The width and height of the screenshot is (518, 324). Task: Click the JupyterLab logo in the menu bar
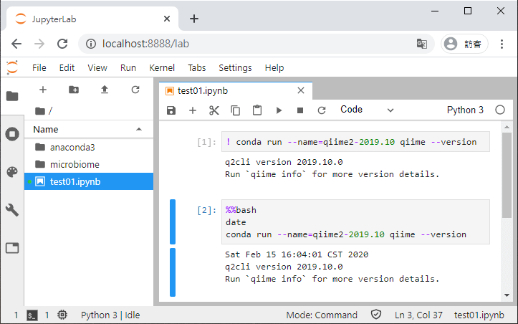(12, 67)
